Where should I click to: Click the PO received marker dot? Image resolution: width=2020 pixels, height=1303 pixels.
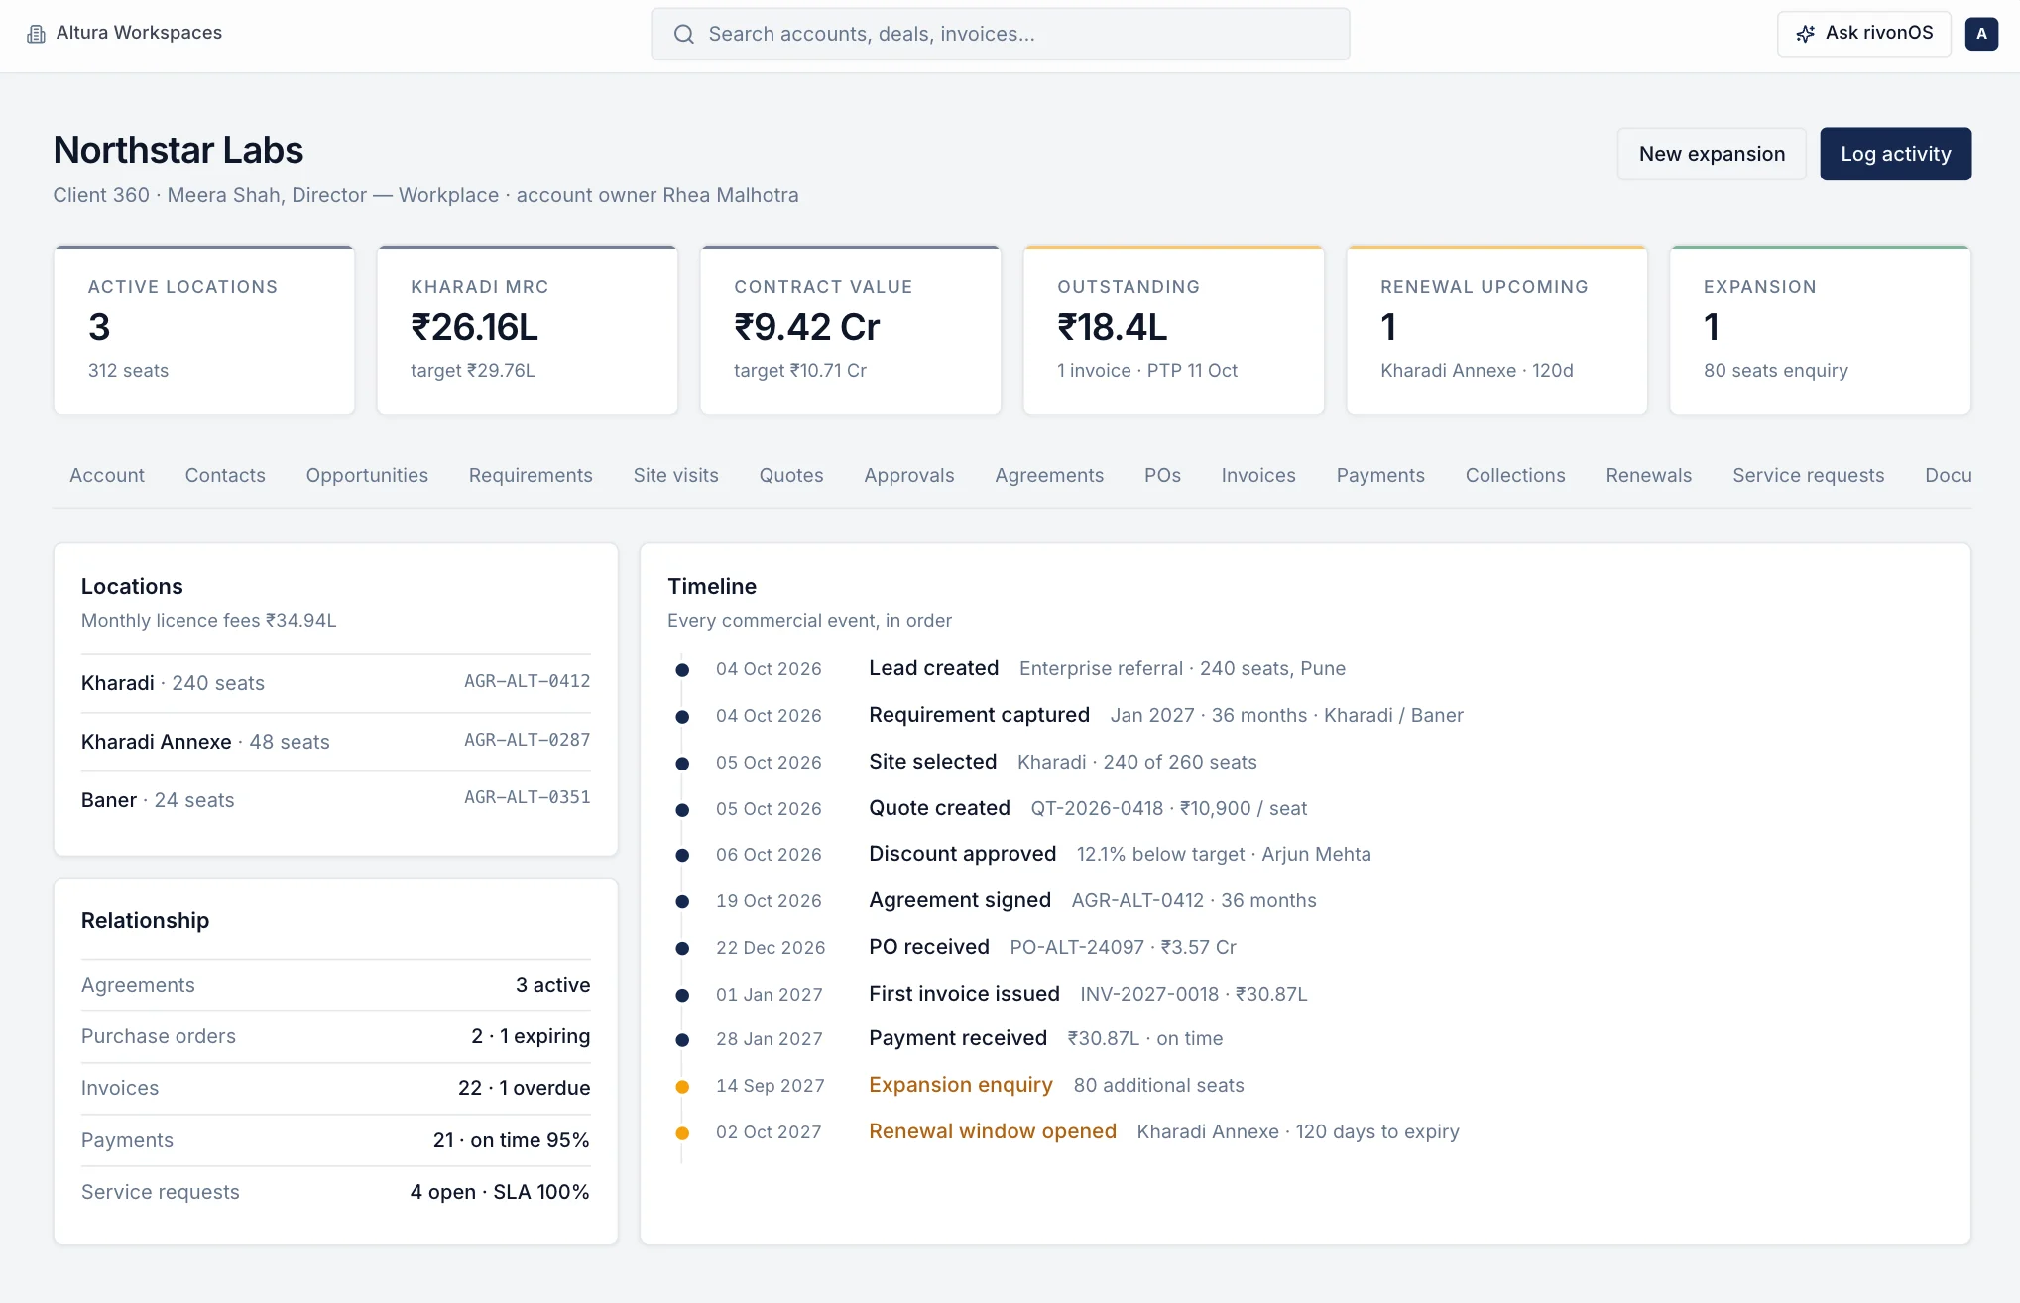coord(682,949)
